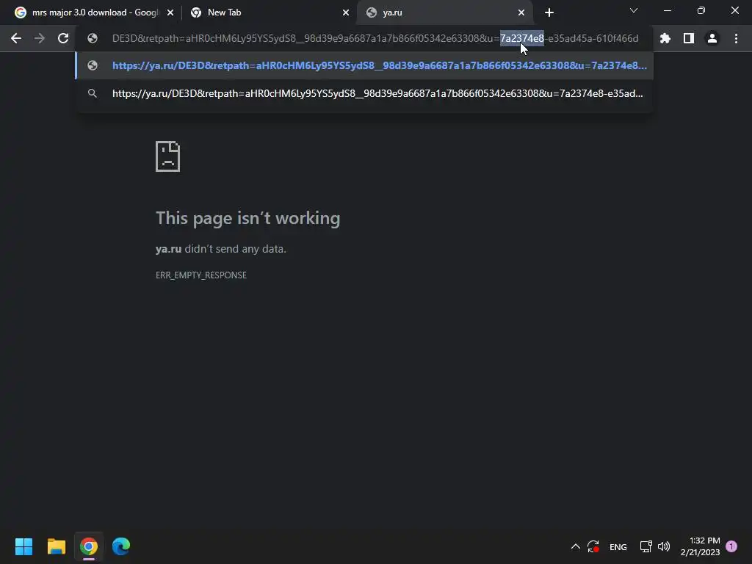Open File Explorer from taskbar
Viewport: 752px width, 564px height.
tap(56, 546)
